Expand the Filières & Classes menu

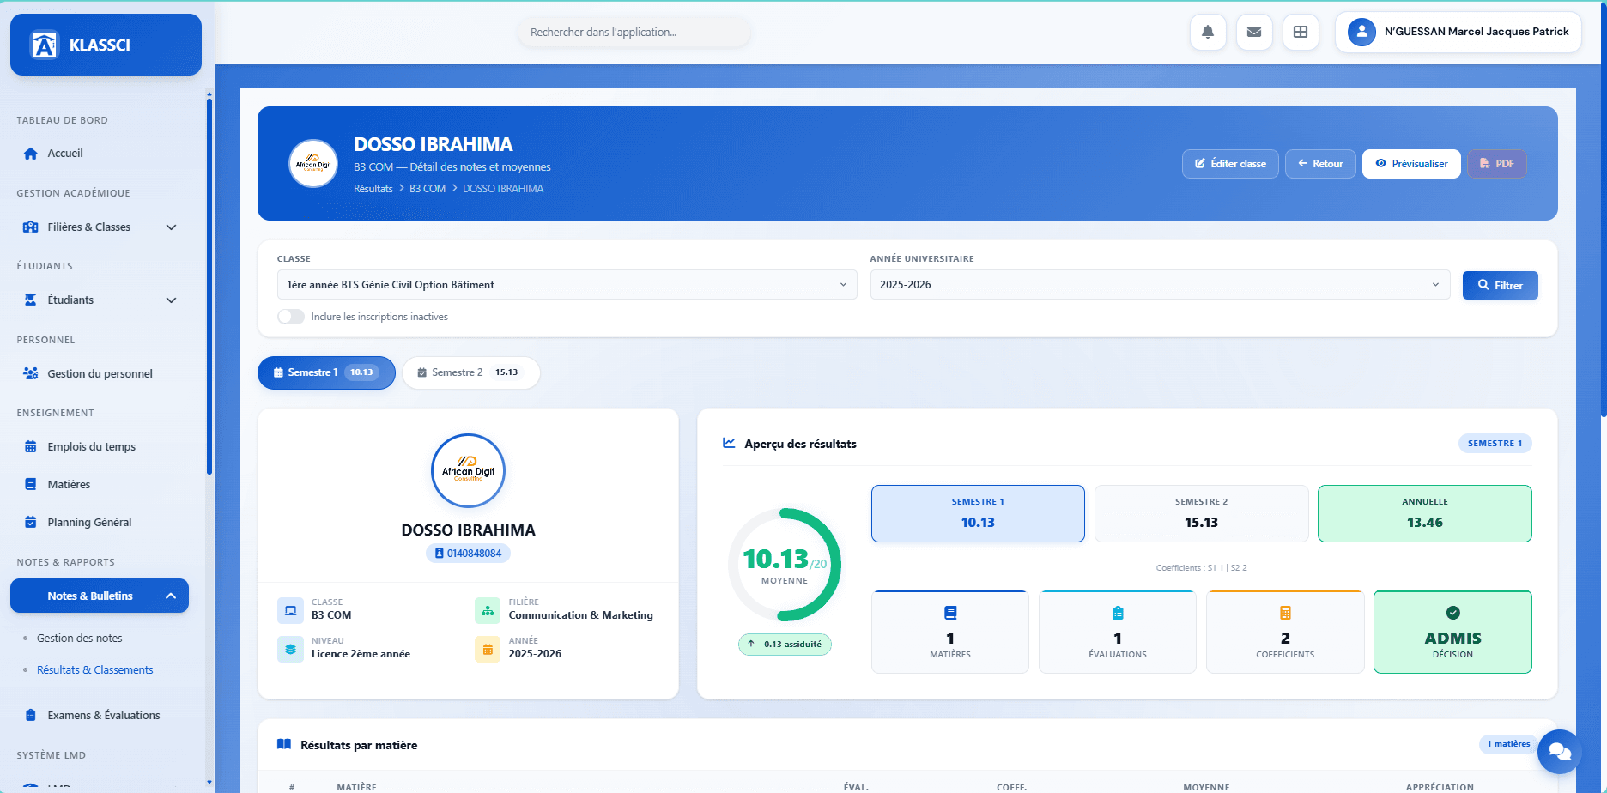click(x=171, y=227)
